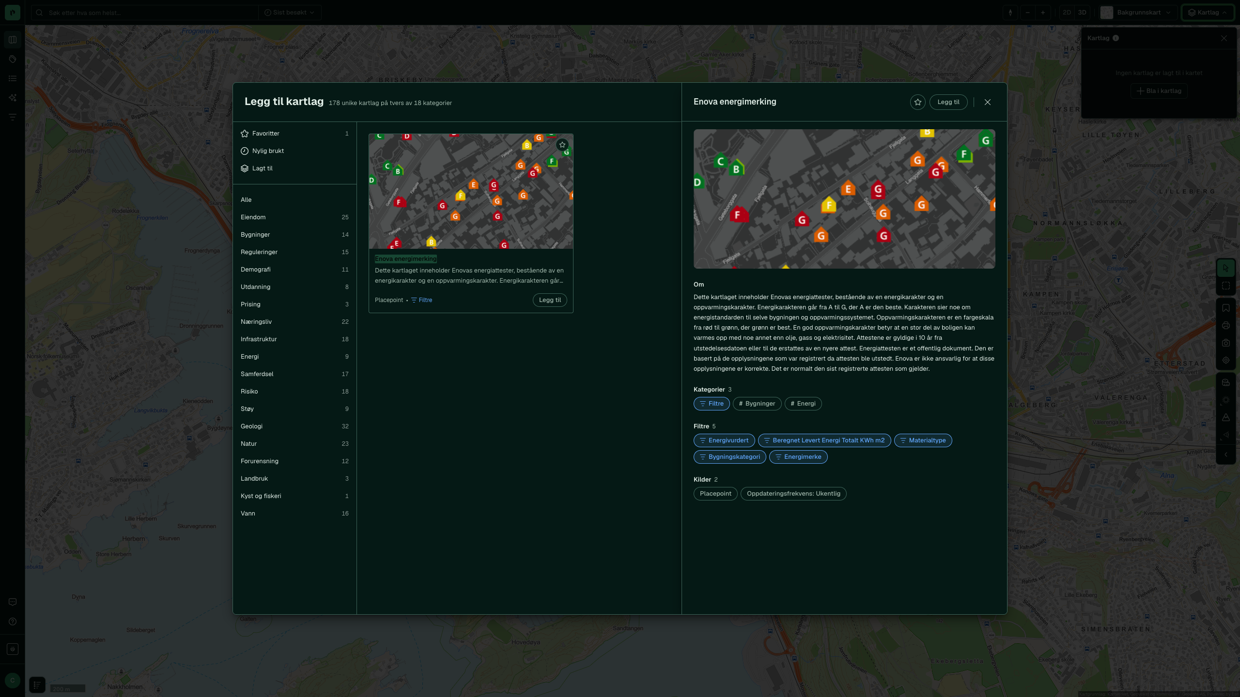Image resolution: width=1240 pixels, height=697 pixels.
Task: Select the Vann category
Action: point(294,514)
